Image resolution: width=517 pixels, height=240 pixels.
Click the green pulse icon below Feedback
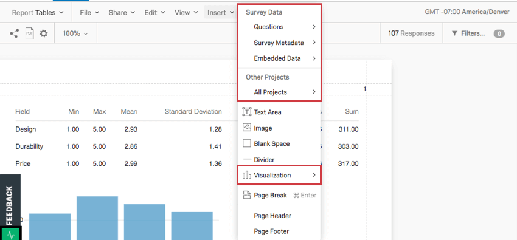pyautogui.click(x=11, y=235)
